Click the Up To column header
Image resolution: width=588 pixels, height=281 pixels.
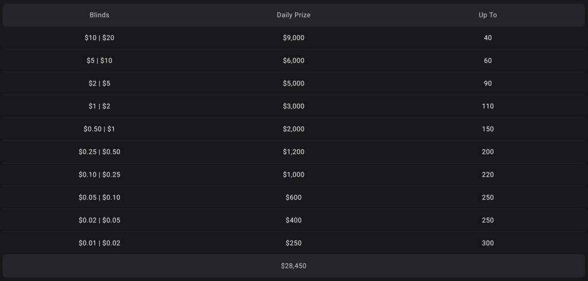tap(488, 15)
